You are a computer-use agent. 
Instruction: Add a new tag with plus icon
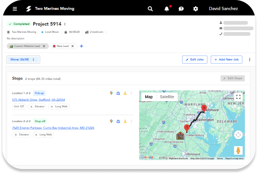[x=82, y=46]
